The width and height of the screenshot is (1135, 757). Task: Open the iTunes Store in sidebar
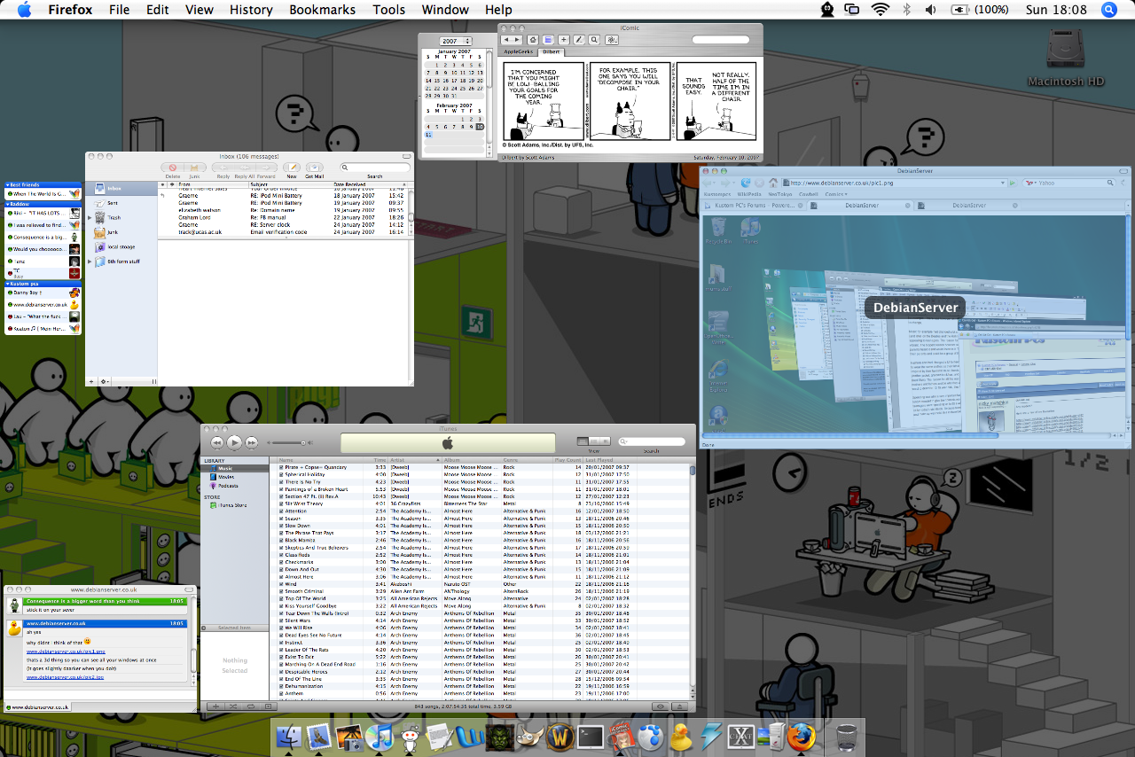coord(231,504)
